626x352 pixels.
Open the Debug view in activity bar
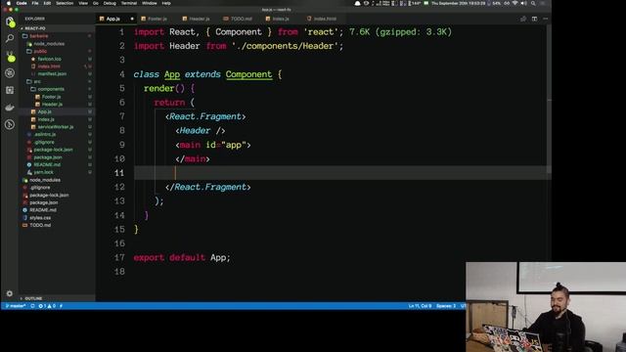click(10, 73)
